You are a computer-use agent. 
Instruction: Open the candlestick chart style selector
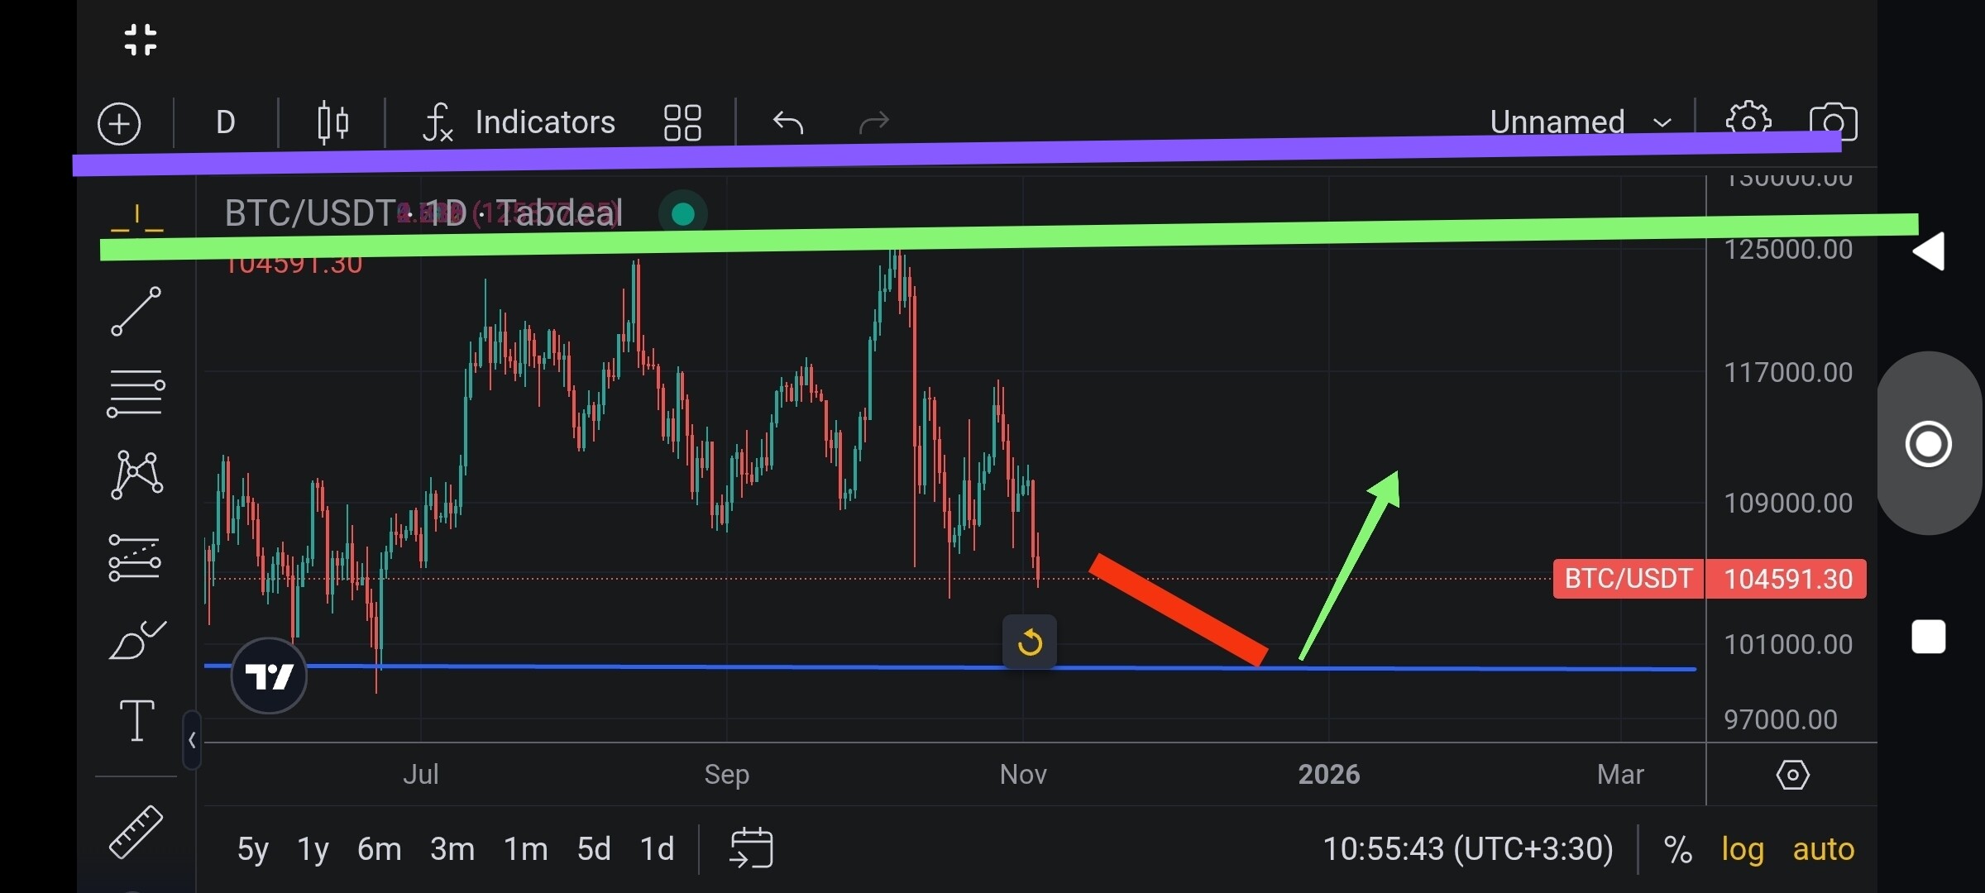(x=332, y=123)
